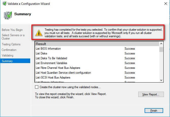Click Success status for List BIOS Information
Image resolution: width=170 pixels, height=117 pixels.
click(130, 49)
